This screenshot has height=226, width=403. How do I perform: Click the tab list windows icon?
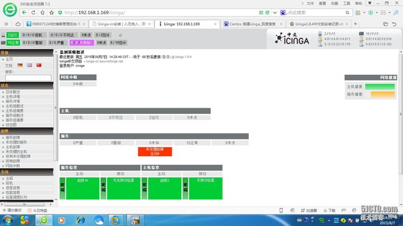386,24
